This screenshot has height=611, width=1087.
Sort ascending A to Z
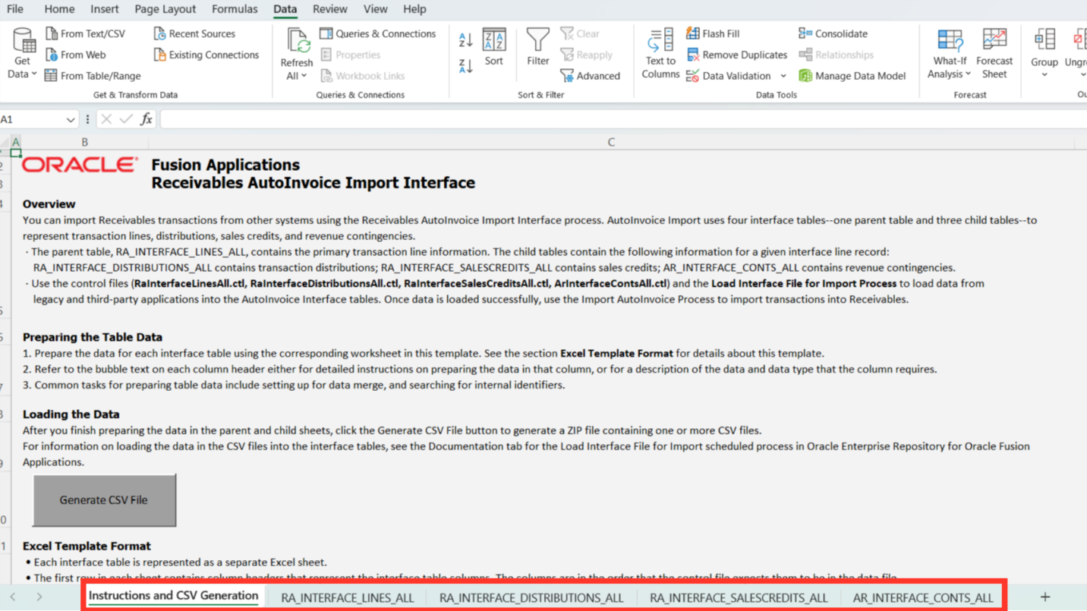(466, 39)
